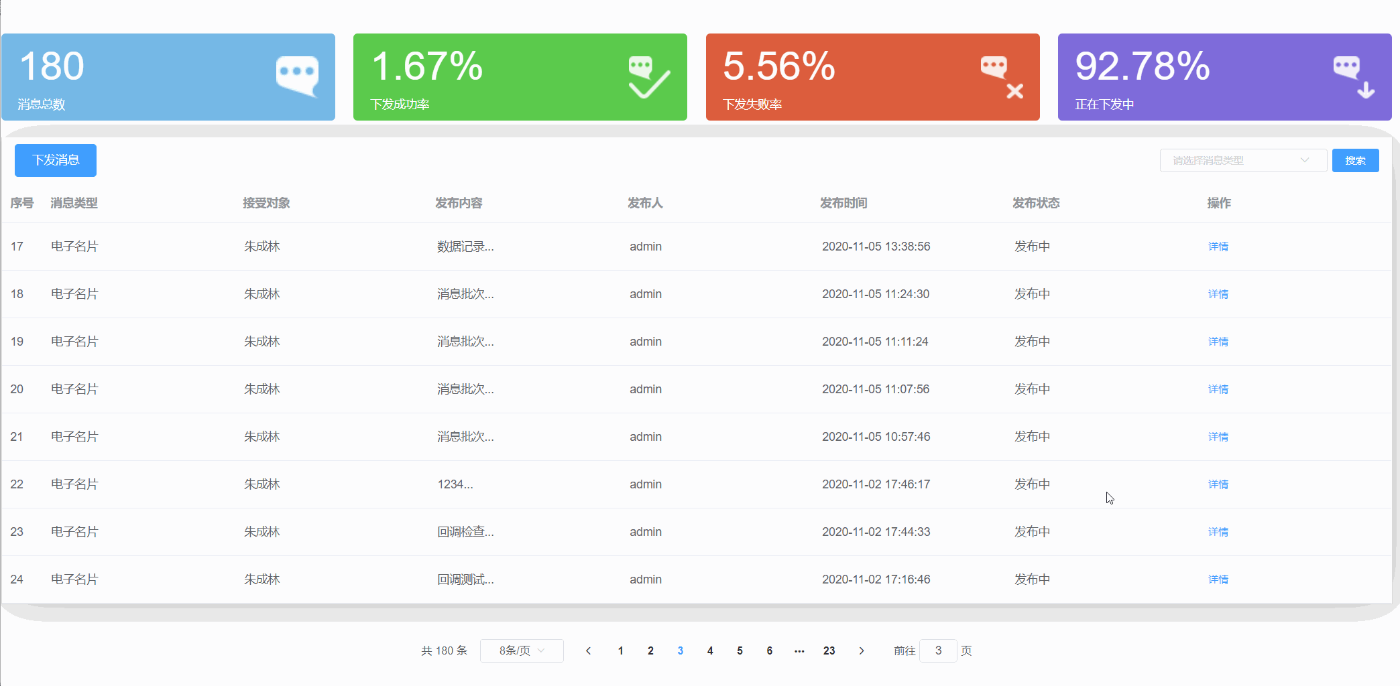The image size is (1400, 686).
Task: Open 详情 link for row 22
Action: coord(1218,484)
